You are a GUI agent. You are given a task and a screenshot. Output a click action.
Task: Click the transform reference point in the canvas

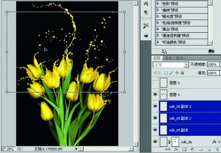coord(66,52)
